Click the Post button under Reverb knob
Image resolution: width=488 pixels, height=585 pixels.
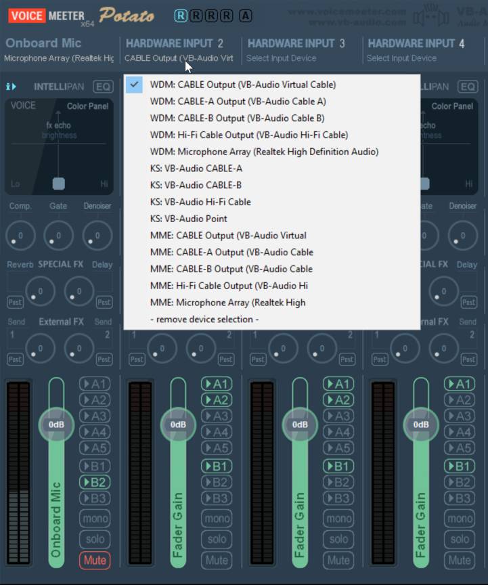(x=15, y=302)
